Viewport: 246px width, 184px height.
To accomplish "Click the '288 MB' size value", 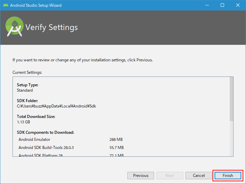I will pyautogui.click(x=116, y=140).
